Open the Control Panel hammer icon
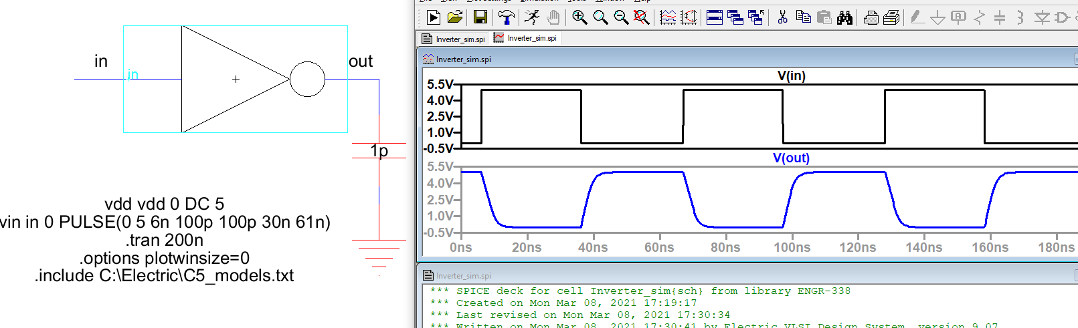This screenshot has width=1078, height=328. [507, 18]
